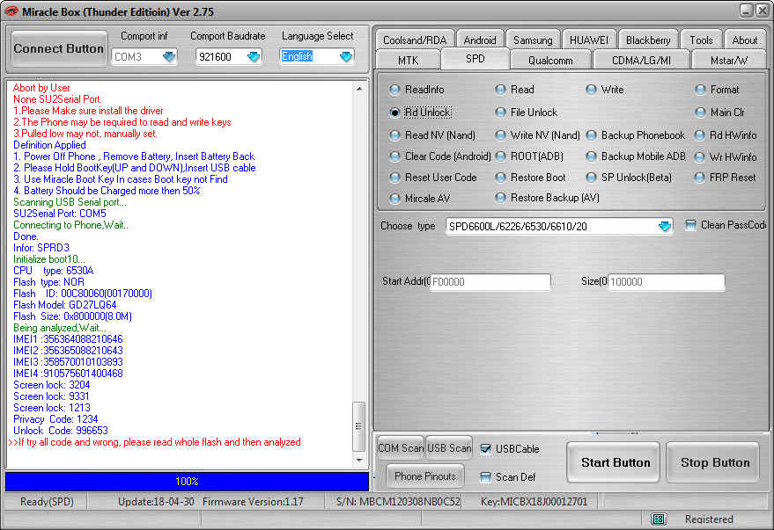Viewport: 774px width, 530px height.
Task: Click the USB Scan button
Action: point(449,448)
